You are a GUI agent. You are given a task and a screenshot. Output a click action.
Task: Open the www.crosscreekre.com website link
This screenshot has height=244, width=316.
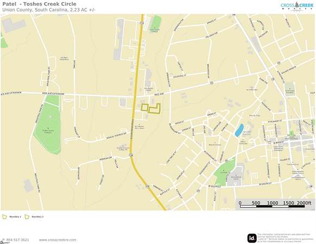(58, 240)
